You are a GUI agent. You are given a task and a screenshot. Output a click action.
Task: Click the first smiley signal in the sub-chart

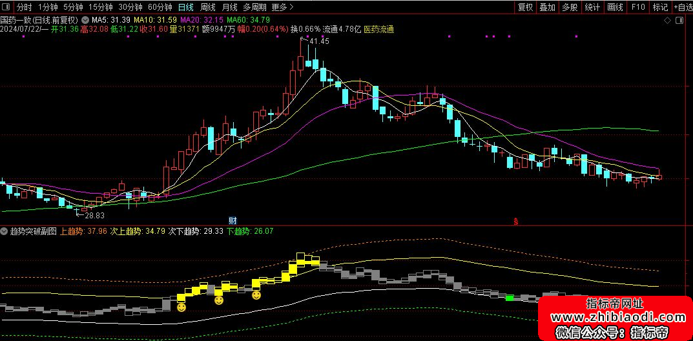click(x=181, y=307)
